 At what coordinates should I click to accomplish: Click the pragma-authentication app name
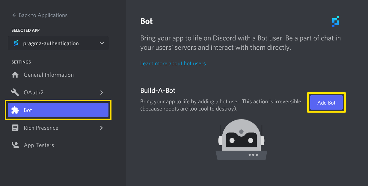[x=51, y=43]
